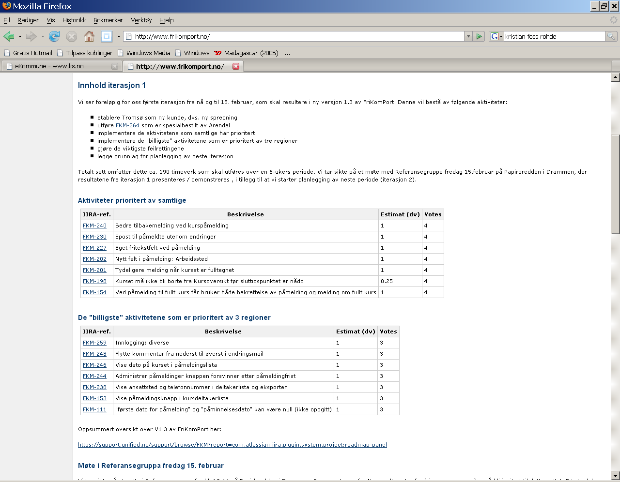Viewport: 620px width, 482px height.
Task: Open the Forward history dropdown arrow
Action: 43,36
